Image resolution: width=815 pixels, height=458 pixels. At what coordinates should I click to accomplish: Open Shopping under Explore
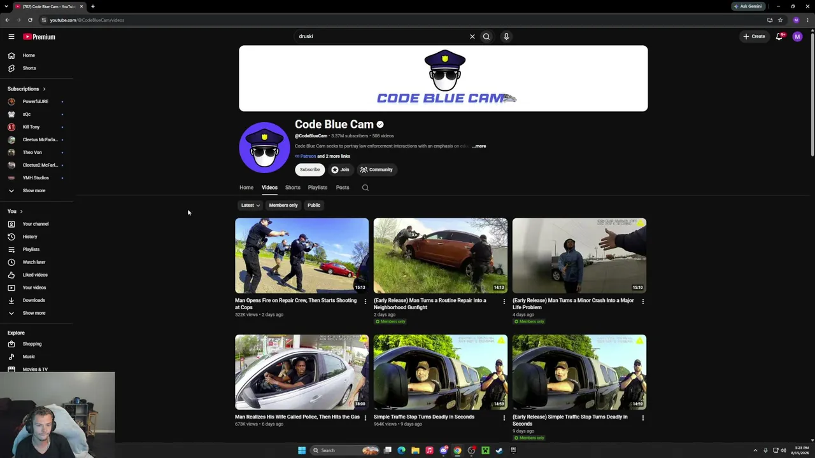[32, 344]
